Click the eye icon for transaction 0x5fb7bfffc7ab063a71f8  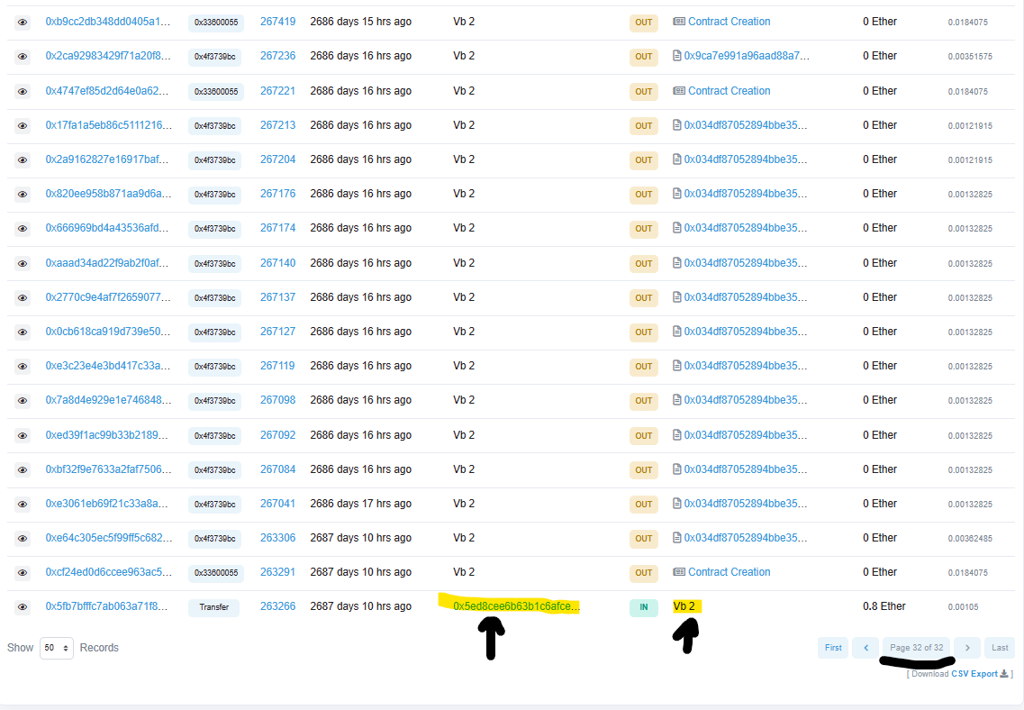tap(23, 607)
